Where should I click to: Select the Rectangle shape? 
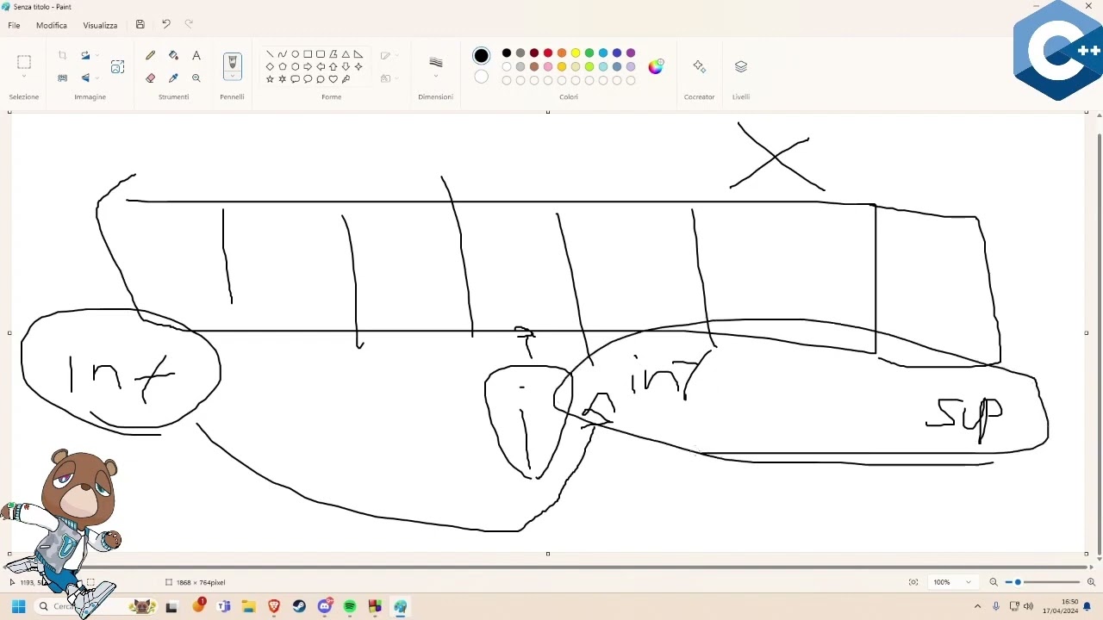[x=308, y=54]
